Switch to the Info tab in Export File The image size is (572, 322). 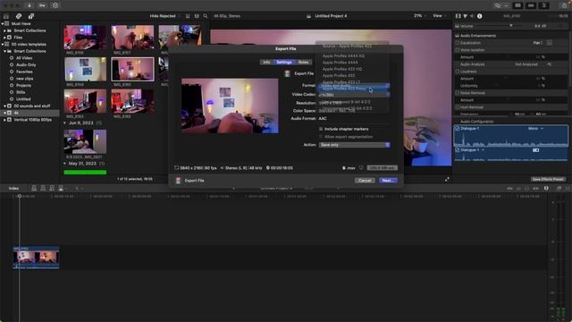pyautogui.click(x=266, y=63)
